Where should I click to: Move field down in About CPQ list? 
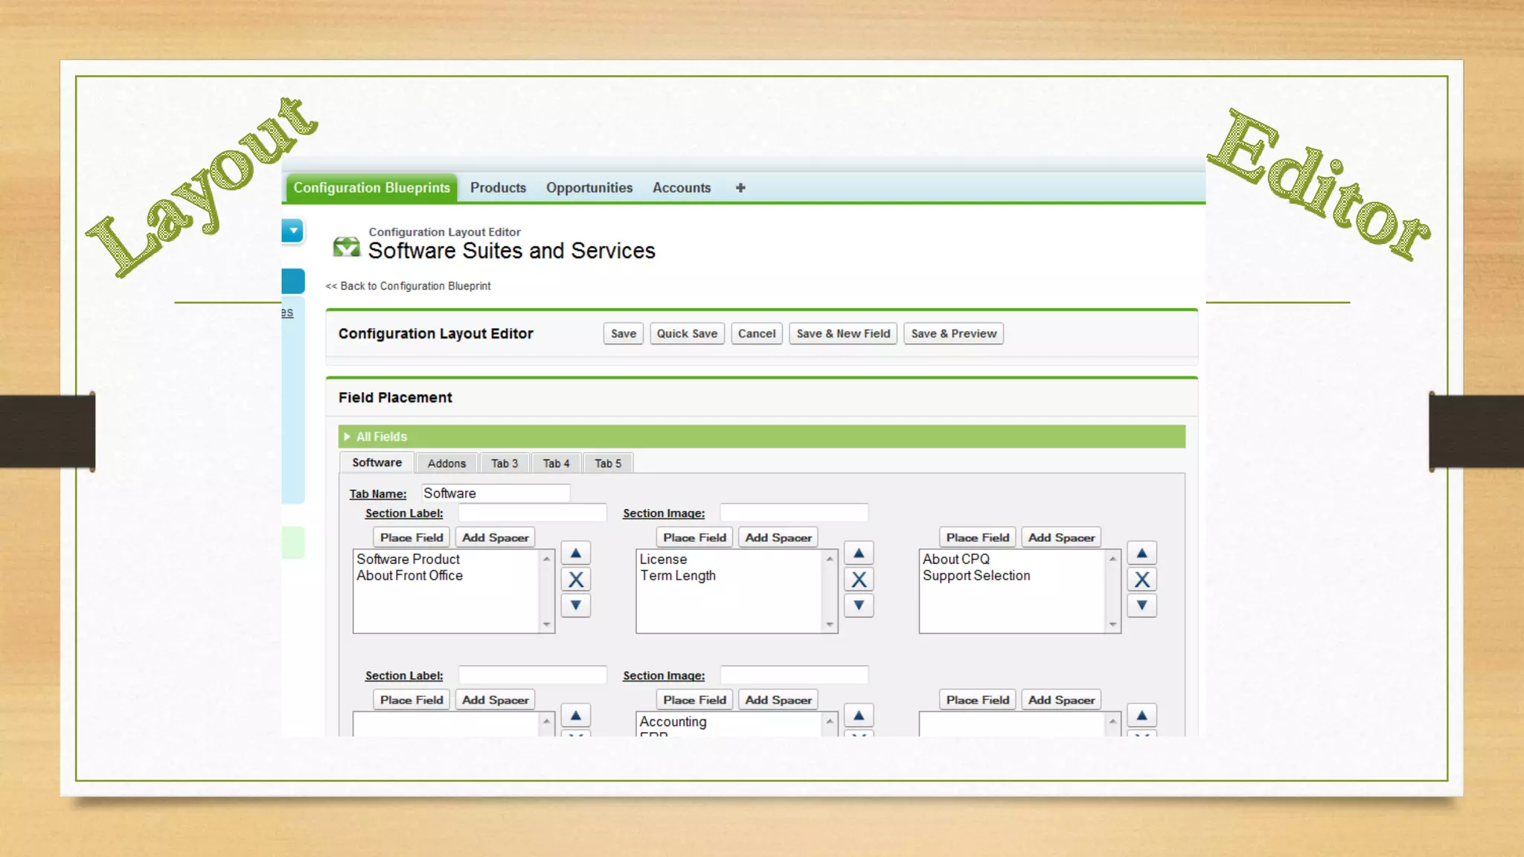point(1142,606)
